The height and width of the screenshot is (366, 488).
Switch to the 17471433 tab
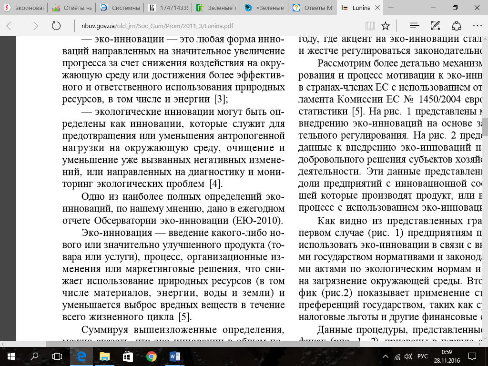coord(168,8)
